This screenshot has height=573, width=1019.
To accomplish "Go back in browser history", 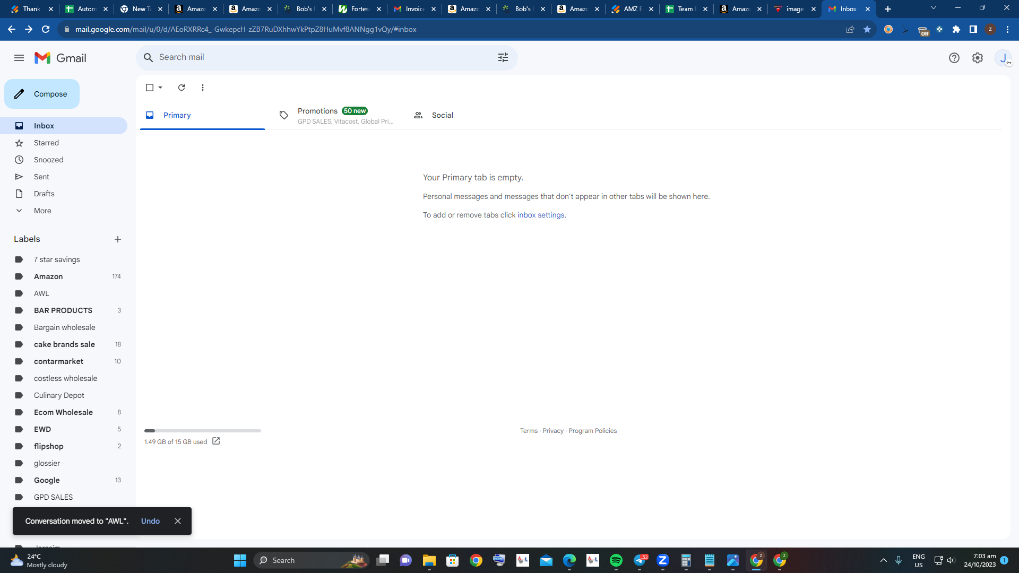I will (x=12, y=29).
